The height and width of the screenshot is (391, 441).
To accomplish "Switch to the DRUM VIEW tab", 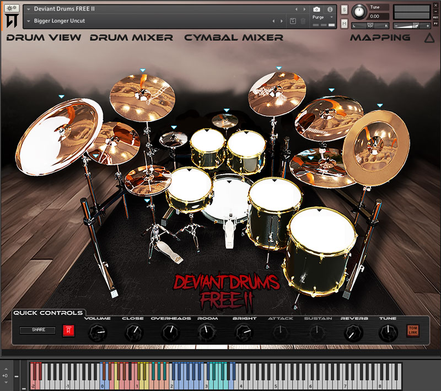I will (x=44, y=37).
